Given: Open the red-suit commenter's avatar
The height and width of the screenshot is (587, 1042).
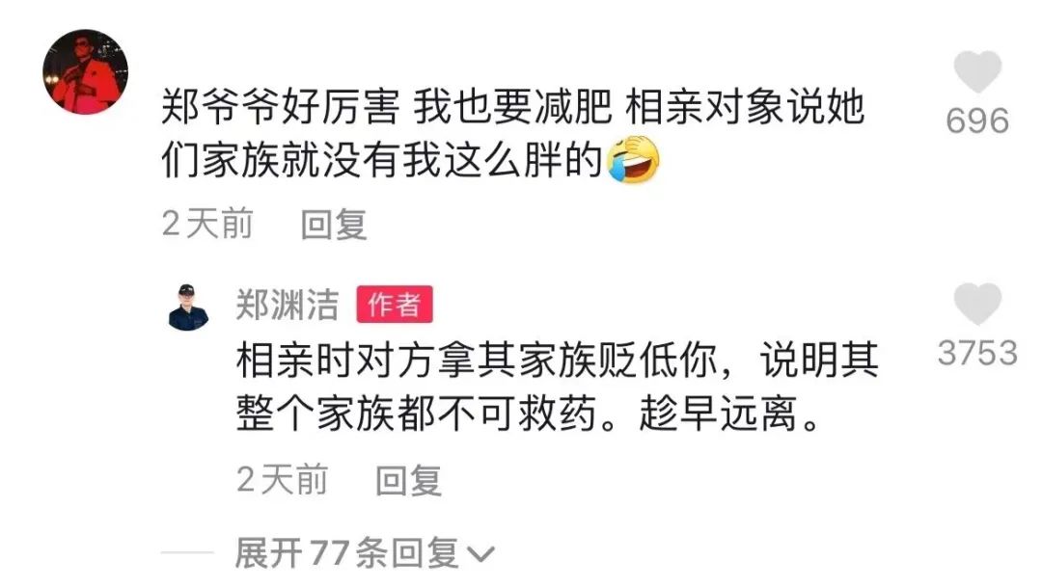Looking at the screenshot, I should click(x=85, y=71).
